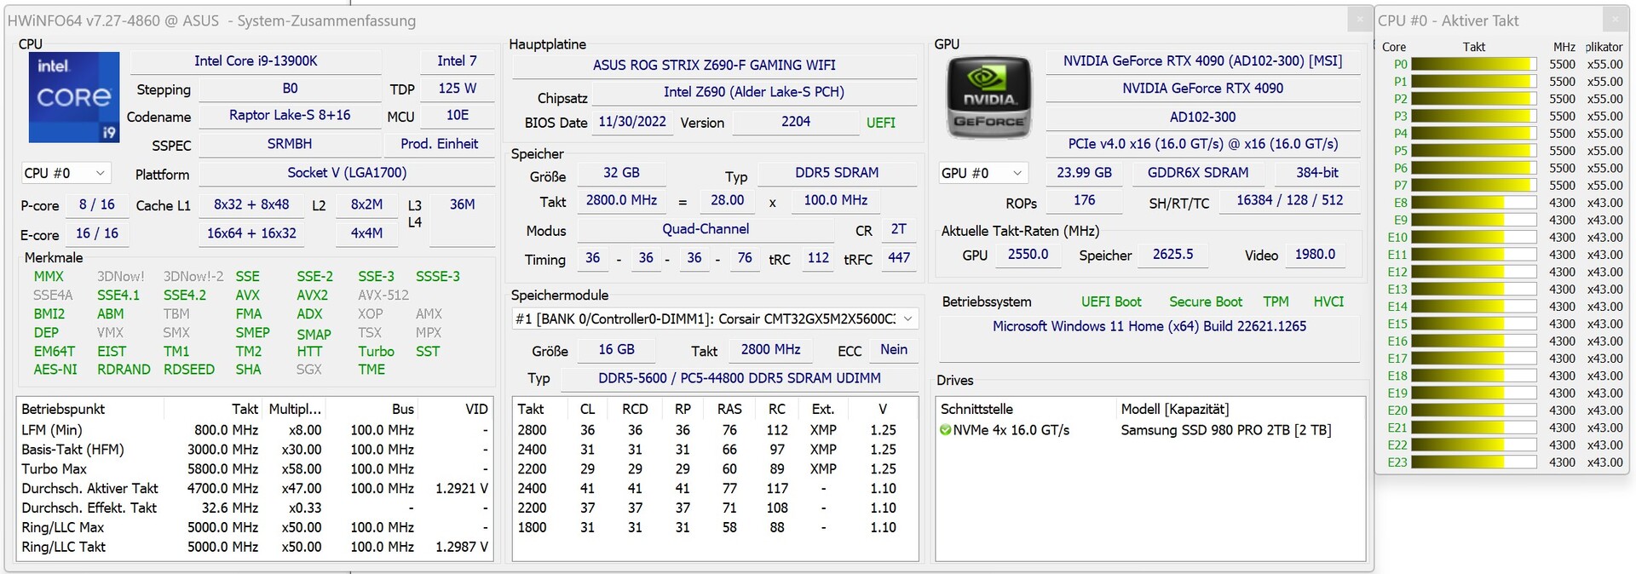Close the CPU #0 Aktiver Takt window

point(1615,19)
